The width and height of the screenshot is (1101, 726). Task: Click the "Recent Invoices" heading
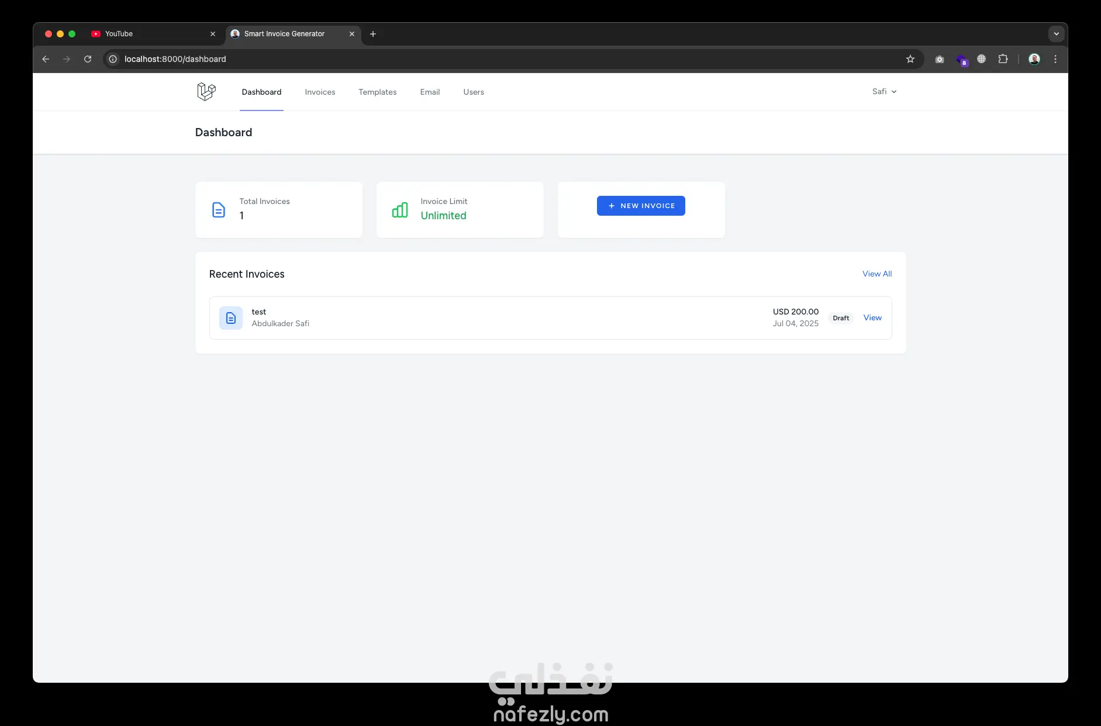click(x=247, y=274)
